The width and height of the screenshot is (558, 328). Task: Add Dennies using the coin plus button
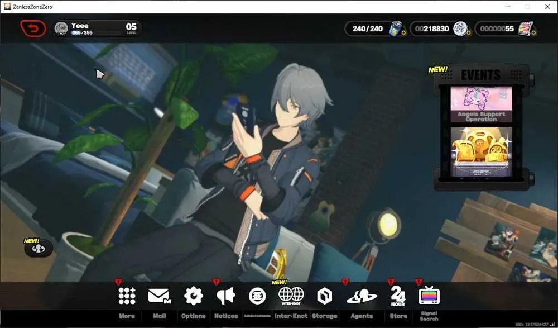pos(468,33)
